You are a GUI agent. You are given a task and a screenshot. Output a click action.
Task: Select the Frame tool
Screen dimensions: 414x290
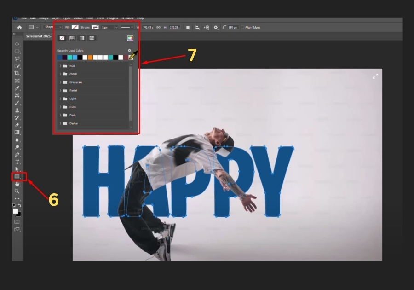click(17, 81)
